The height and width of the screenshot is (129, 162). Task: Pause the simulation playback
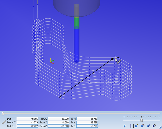point(131,126)
